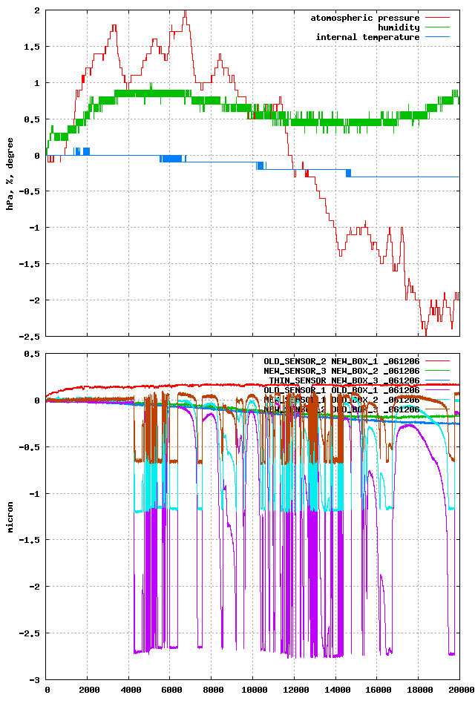Click the '-2' tick label on top plot
475x712 pixels.
(34, 300)
